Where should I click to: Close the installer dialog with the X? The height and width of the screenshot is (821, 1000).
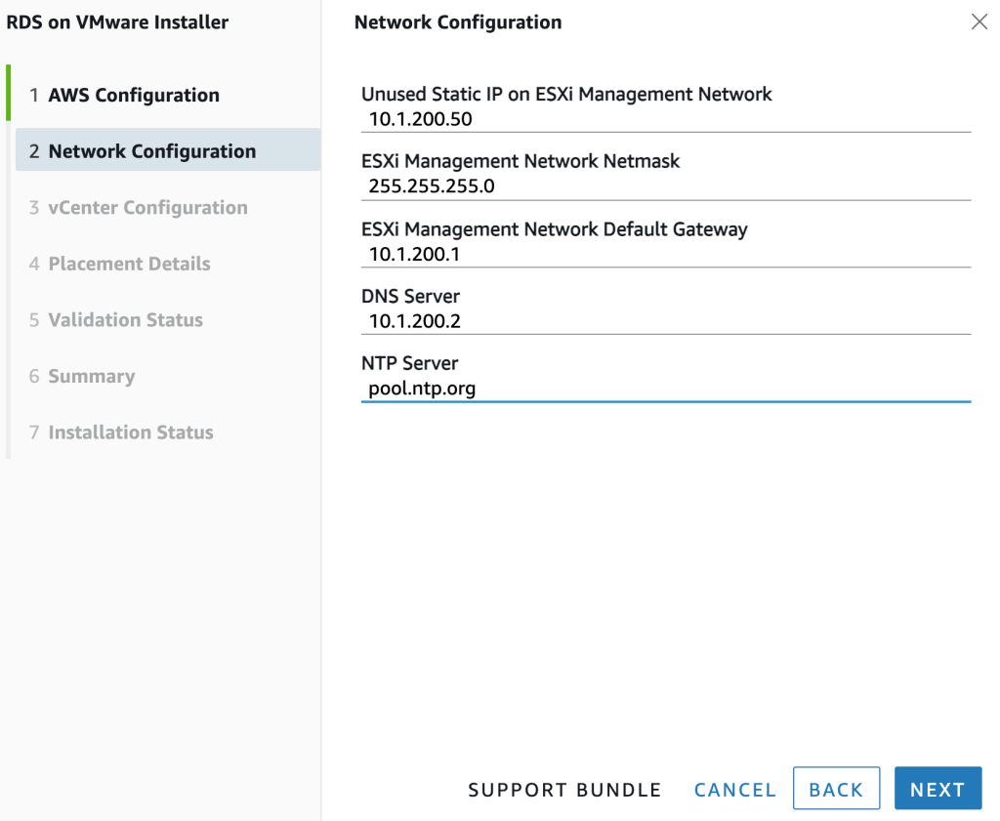[x=979, y=21]
